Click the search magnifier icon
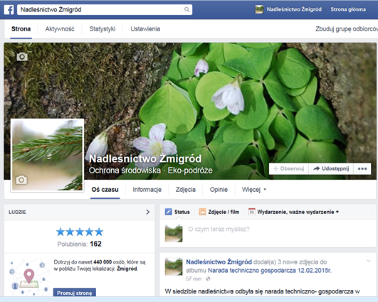Viewport: 378px width, 302px height. (187, 10)
